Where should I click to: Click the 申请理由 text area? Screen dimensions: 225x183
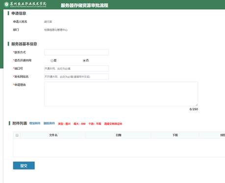[121, 94]
